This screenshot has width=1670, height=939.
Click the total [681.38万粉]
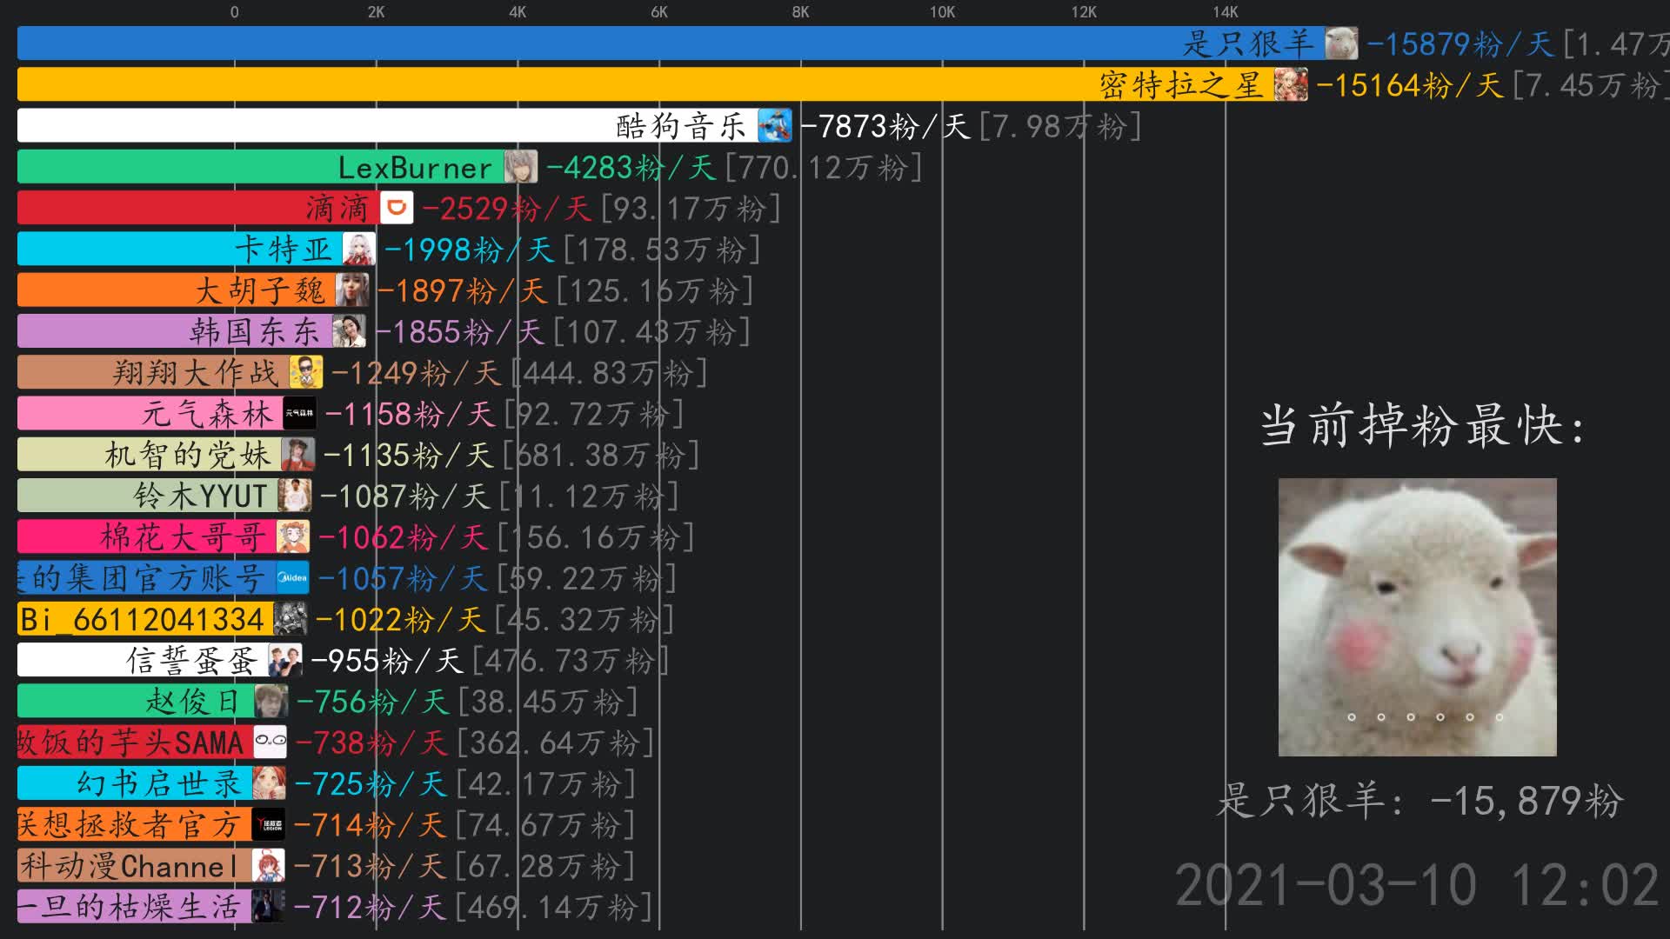(601, 455)
